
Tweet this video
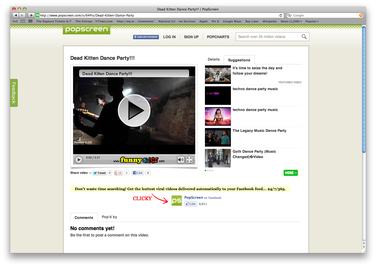click(x=100, y=173)
